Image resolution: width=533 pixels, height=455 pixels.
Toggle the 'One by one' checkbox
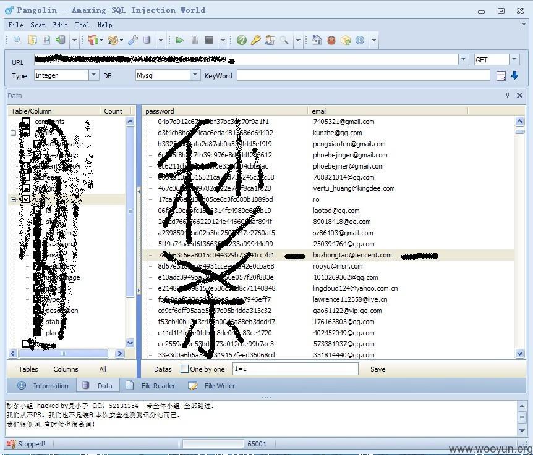pyautogui.click(x=184, y=369)
